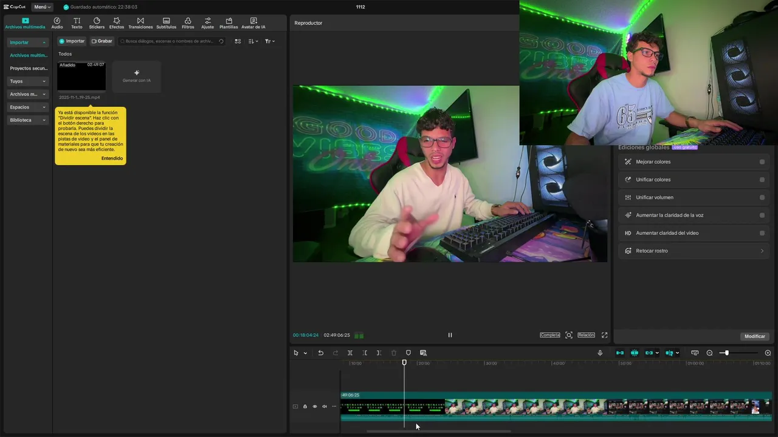Toggle Unificar colores checkbox

762,180
